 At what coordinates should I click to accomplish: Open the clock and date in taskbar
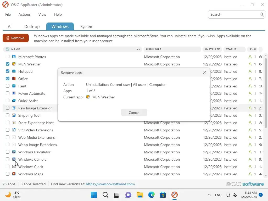[249, 195]
